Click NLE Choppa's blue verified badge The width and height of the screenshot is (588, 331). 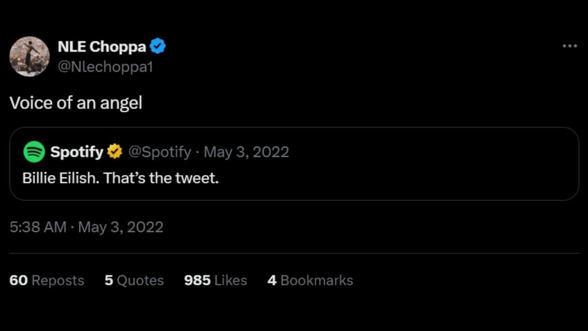point(158,46)
